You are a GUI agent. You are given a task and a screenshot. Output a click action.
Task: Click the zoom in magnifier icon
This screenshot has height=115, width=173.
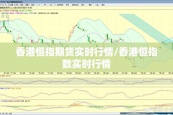coord(3,5)
